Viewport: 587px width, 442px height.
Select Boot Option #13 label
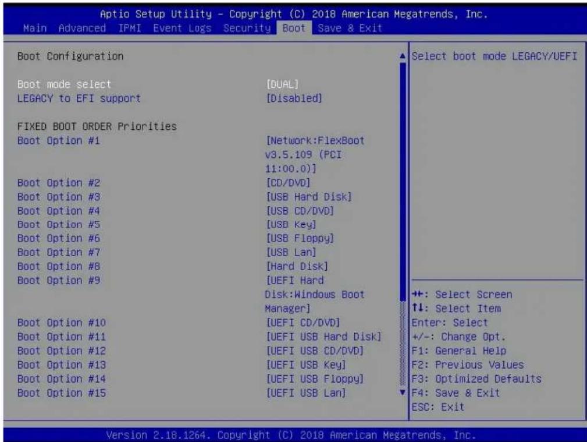coord(62,365)
